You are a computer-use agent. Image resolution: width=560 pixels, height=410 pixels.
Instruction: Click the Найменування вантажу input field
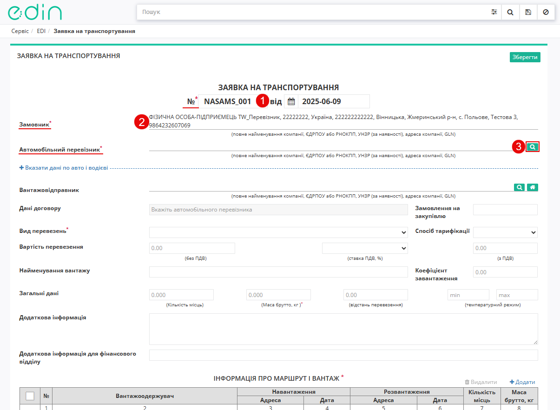pyautogui.click(x=278, y=272)
